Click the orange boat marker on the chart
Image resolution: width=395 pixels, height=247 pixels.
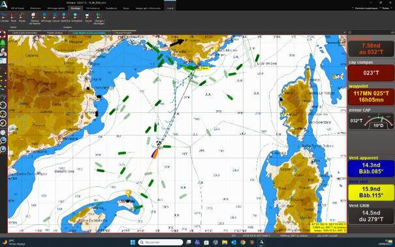pyautogui.click(x=155, y=153)
